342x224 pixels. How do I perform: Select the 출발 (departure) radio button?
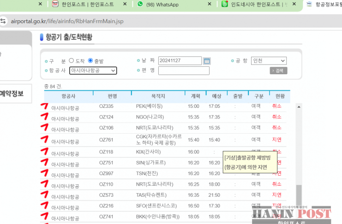coord(90,61)
